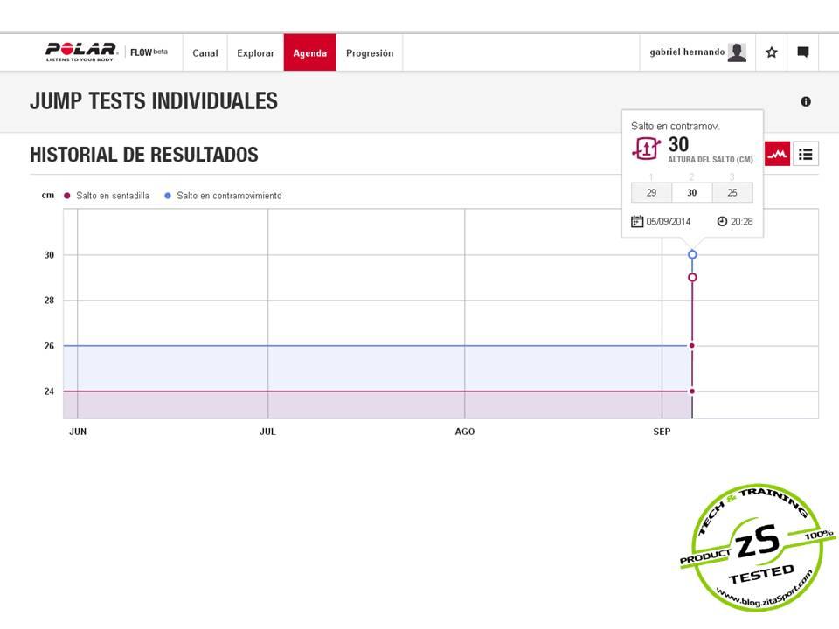Open the messages speech bubble icon
The height and width of the screenshot is (629, 839).
(802, 52)
